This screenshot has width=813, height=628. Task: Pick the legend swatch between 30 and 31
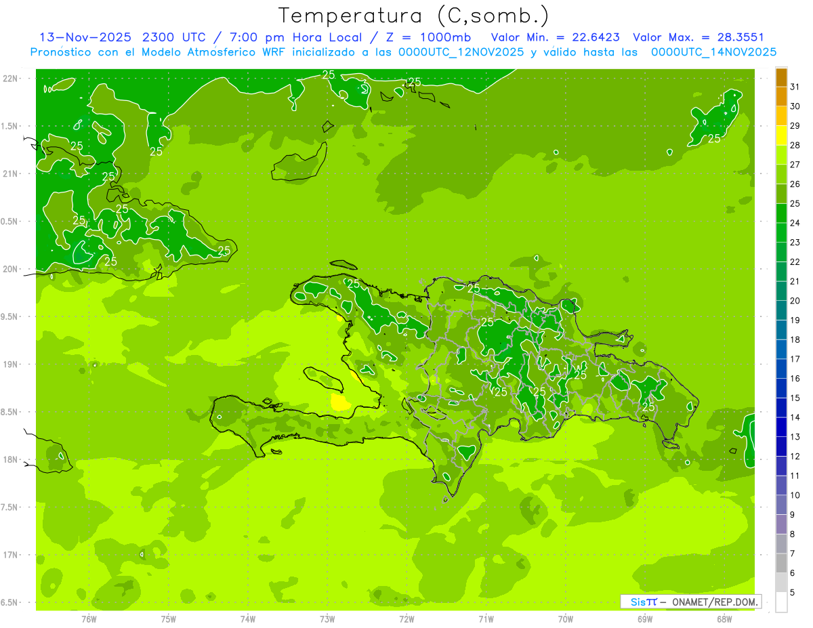click(x=781, y=97)
